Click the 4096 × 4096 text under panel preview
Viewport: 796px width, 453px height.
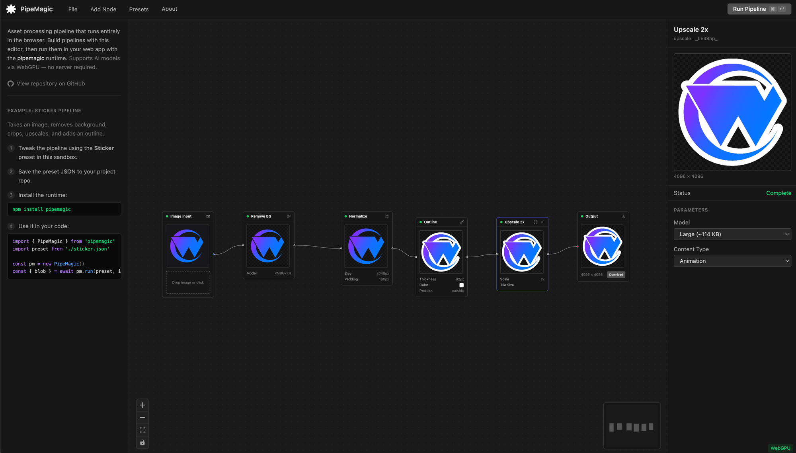pos(689,176)
